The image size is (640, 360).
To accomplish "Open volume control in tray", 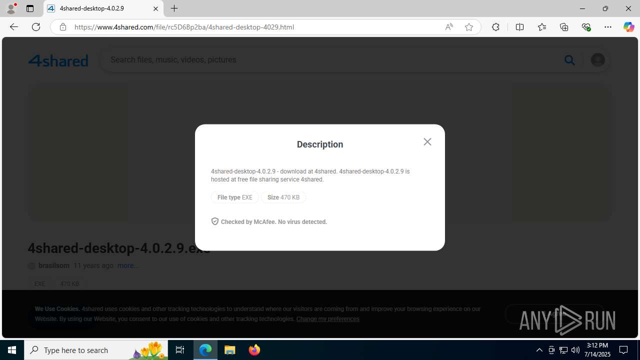I will 575,350.
